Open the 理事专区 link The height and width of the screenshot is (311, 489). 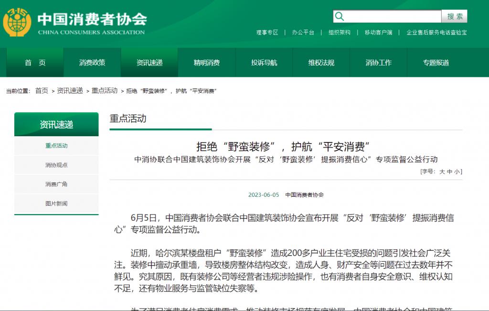pos(267,32)
